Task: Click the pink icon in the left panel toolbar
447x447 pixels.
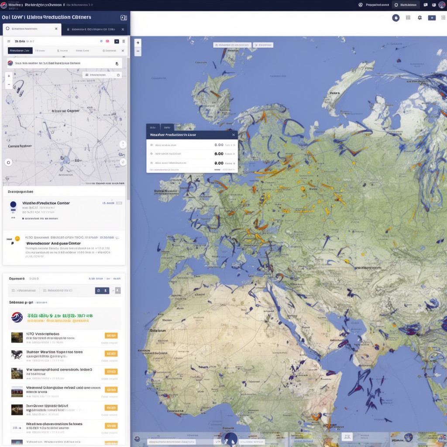Action: 107,41
